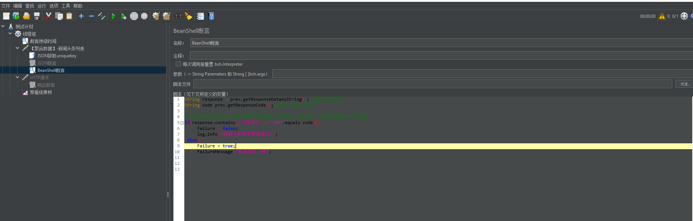Click the 脚本文件 path input field
The height and width of the screenshot is (221, 693).
(433, 84)
